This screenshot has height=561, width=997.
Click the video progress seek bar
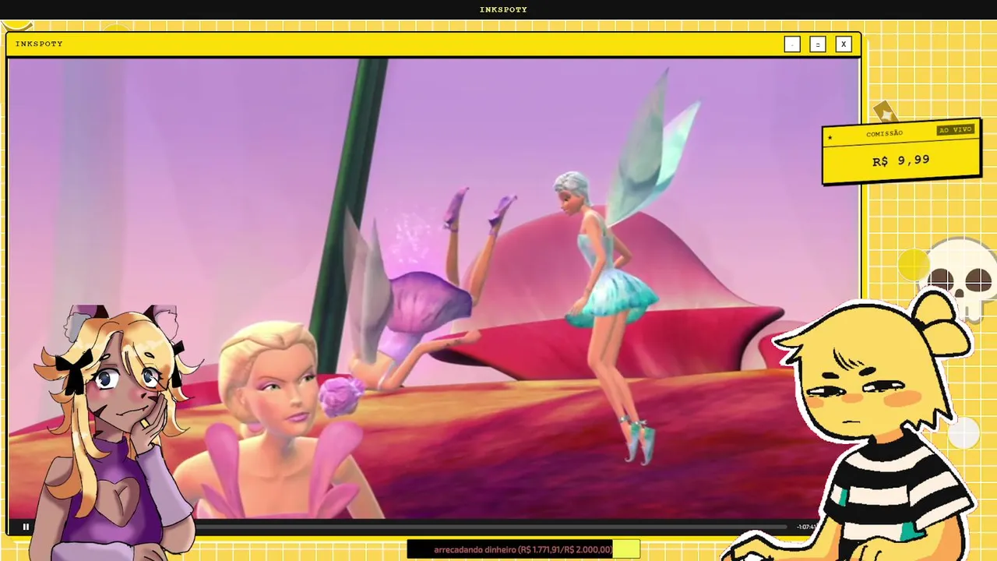pyautogui.click(x=491, y=527)
